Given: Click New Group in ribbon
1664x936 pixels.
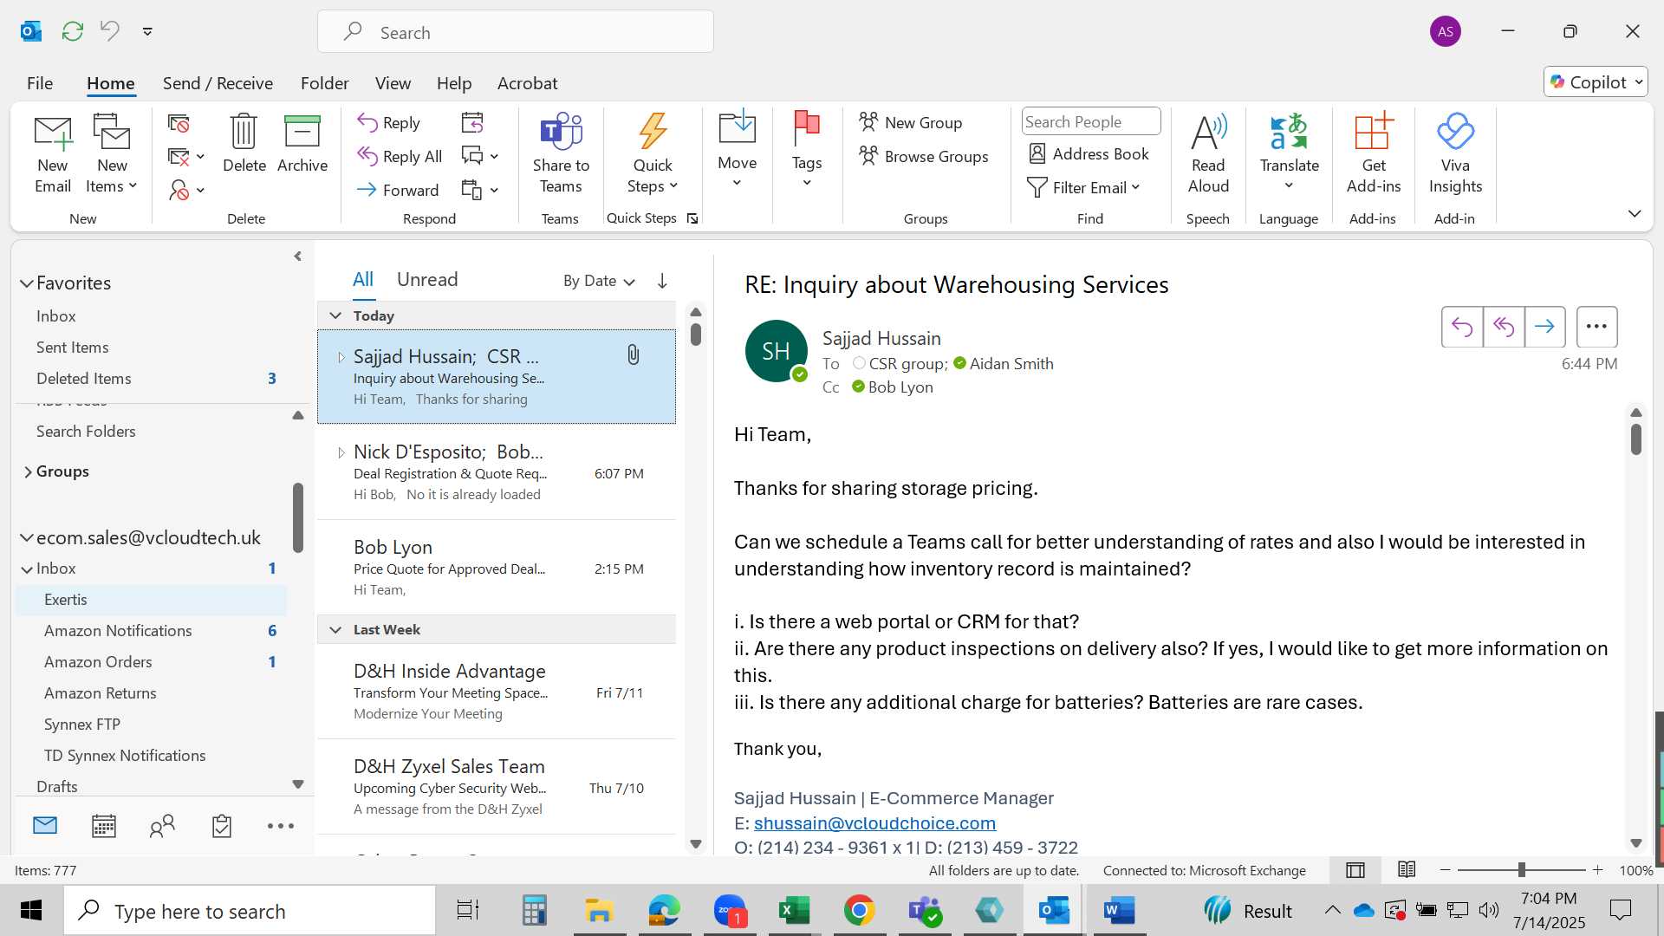Looking at the screenshot, I should point(911,122).
